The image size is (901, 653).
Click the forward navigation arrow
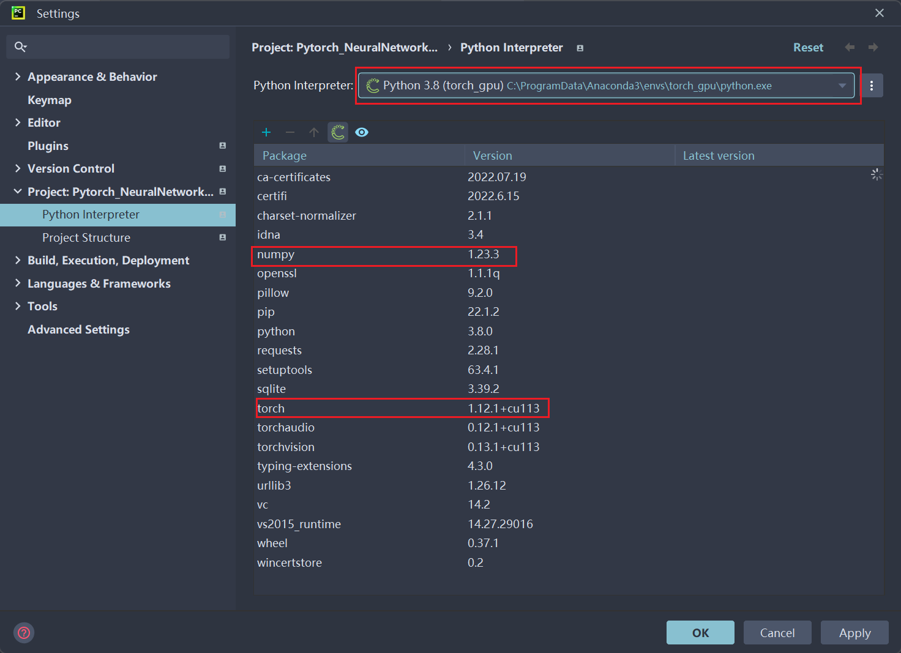[873, 47]
